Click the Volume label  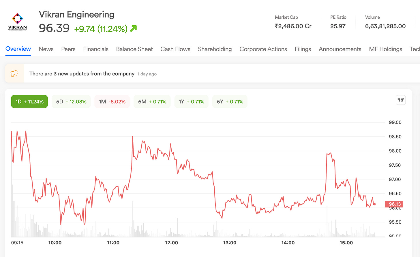pos(372,17)
